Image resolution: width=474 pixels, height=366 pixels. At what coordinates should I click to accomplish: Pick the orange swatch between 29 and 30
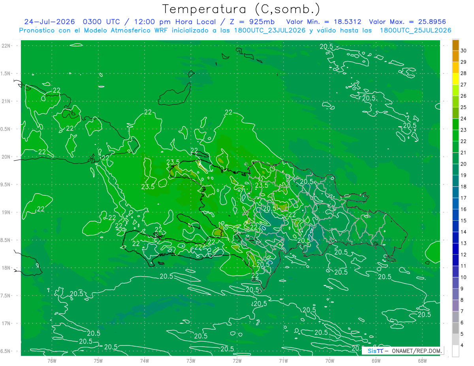tap(455, 56)
